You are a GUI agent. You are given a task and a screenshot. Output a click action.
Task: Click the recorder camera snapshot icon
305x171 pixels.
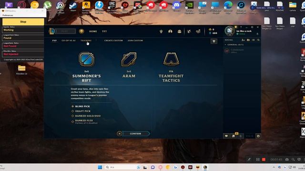[287, 160]
